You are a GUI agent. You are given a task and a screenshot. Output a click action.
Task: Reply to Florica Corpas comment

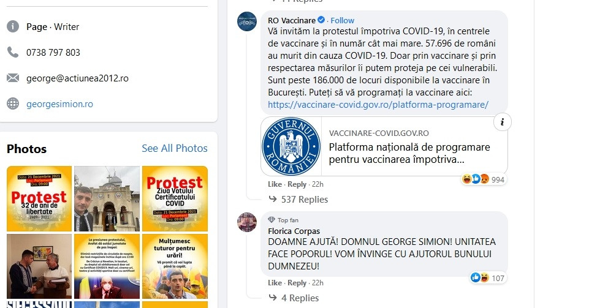(297, 283)
